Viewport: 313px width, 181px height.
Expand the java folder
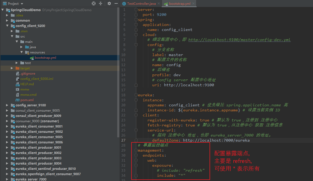point(22,47)
